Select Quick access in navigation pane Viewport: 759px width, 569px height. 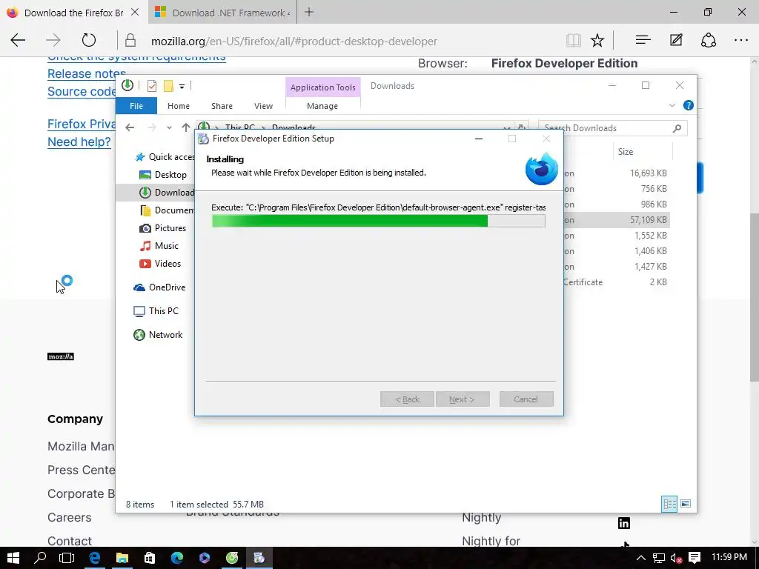(x=165, y=157)
